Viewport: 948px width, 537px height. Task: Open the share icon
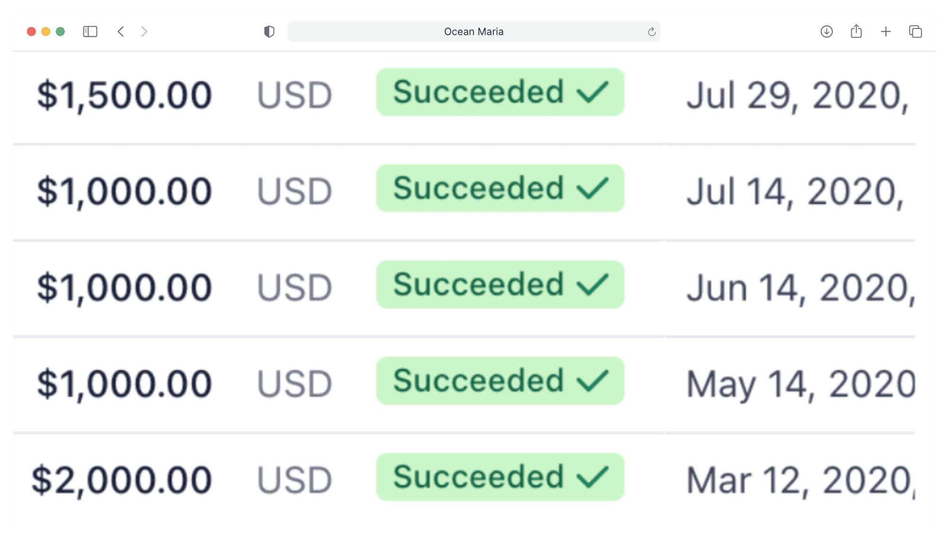[x=856, y=31]
